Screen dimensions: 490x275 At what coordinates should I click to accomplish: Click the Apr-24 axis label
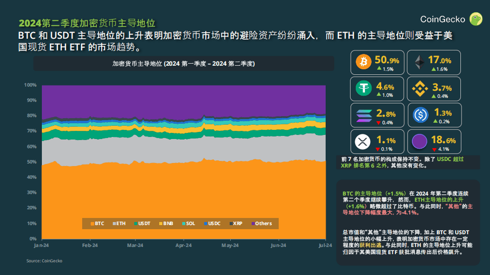pos(183,245)
